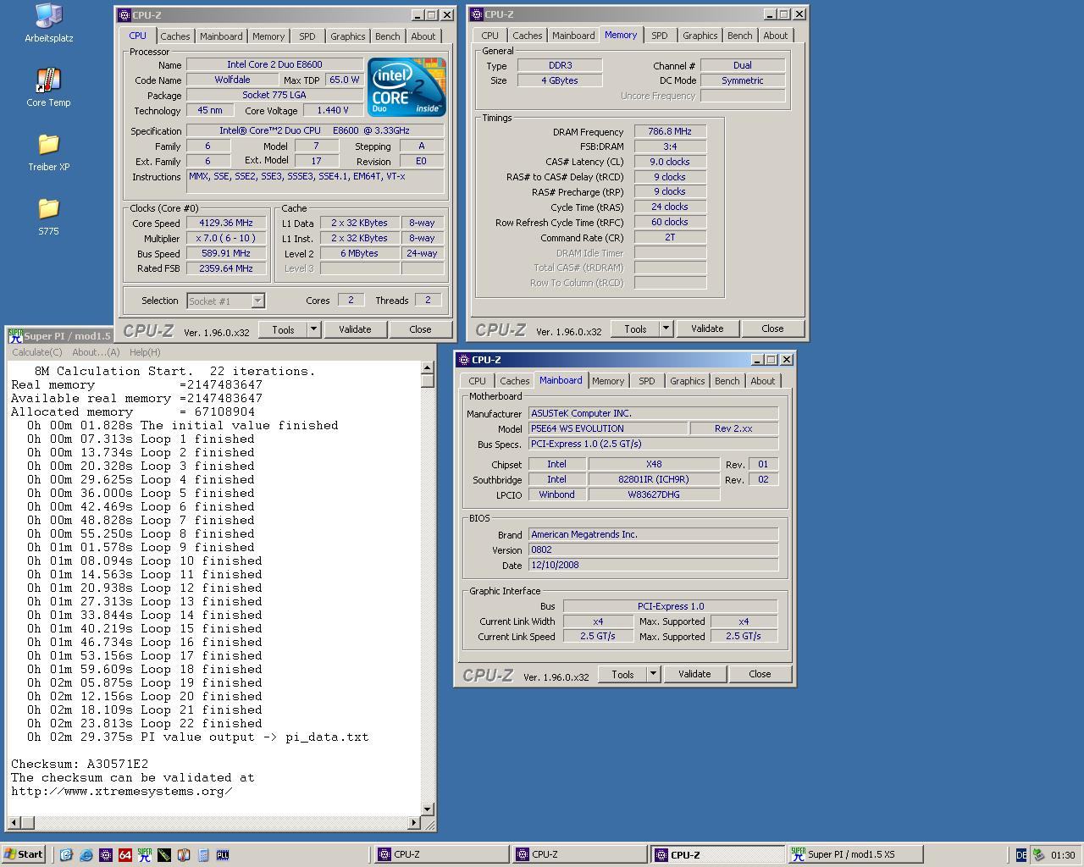Open Tools dropdown arrow in Mainboard tab window
This screenshot has height=867, width=1084.
pos(653,674)
